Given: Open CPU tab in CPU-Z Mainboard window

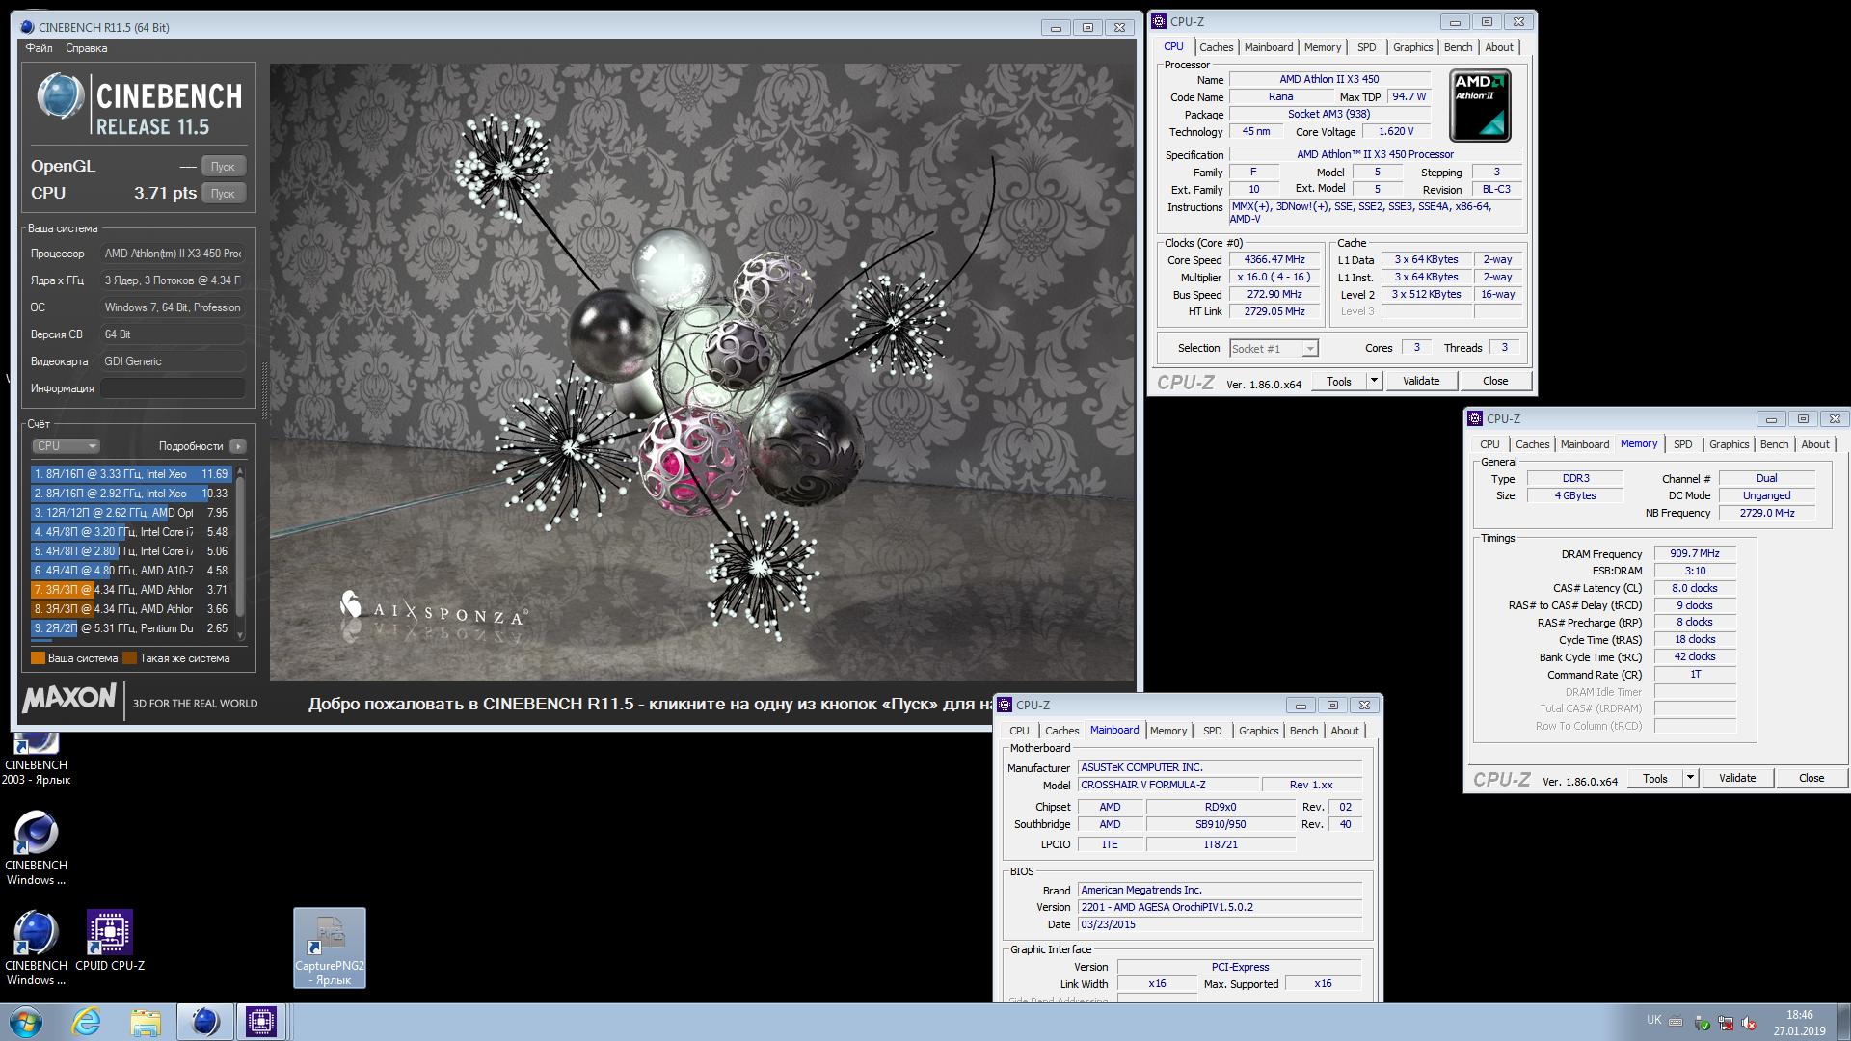Looking at the screenshot, I should [1019, 731].
